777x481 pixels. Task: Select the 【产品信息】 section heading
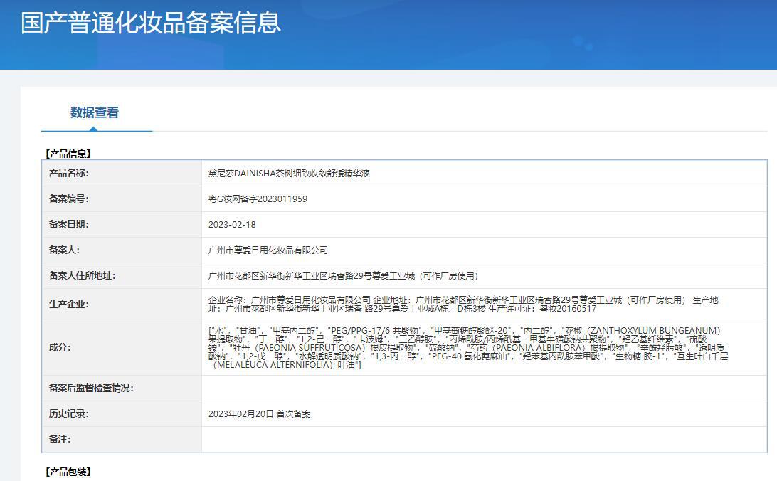[x=68, y=154]
